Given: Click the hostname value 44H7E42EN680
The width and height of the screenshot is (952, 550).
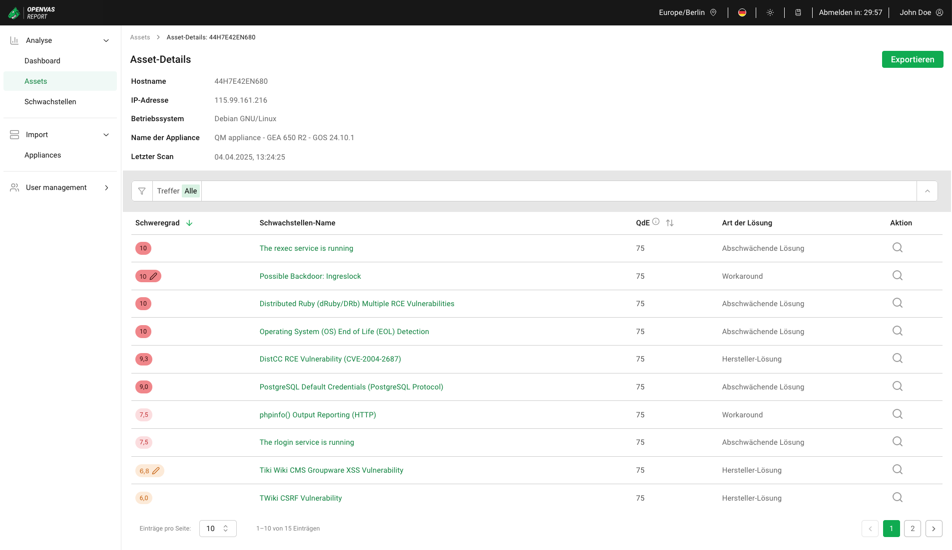Looking at the screenshot, I should coord(241,81).
